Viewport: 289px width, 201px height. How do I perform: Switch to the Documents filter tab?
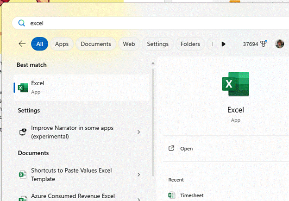pos(96,44)
